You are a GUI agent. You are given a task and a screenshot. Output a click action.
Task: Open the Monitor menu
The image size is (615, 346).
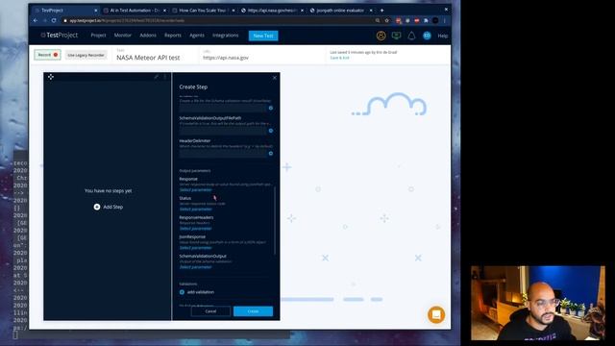123,36
